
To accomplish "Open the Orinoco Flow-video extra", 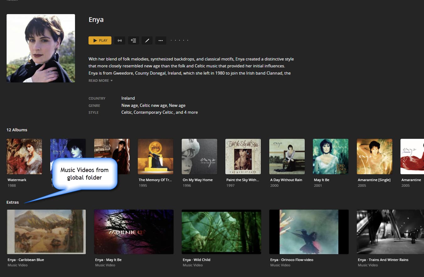I will [x=309, y=232].
